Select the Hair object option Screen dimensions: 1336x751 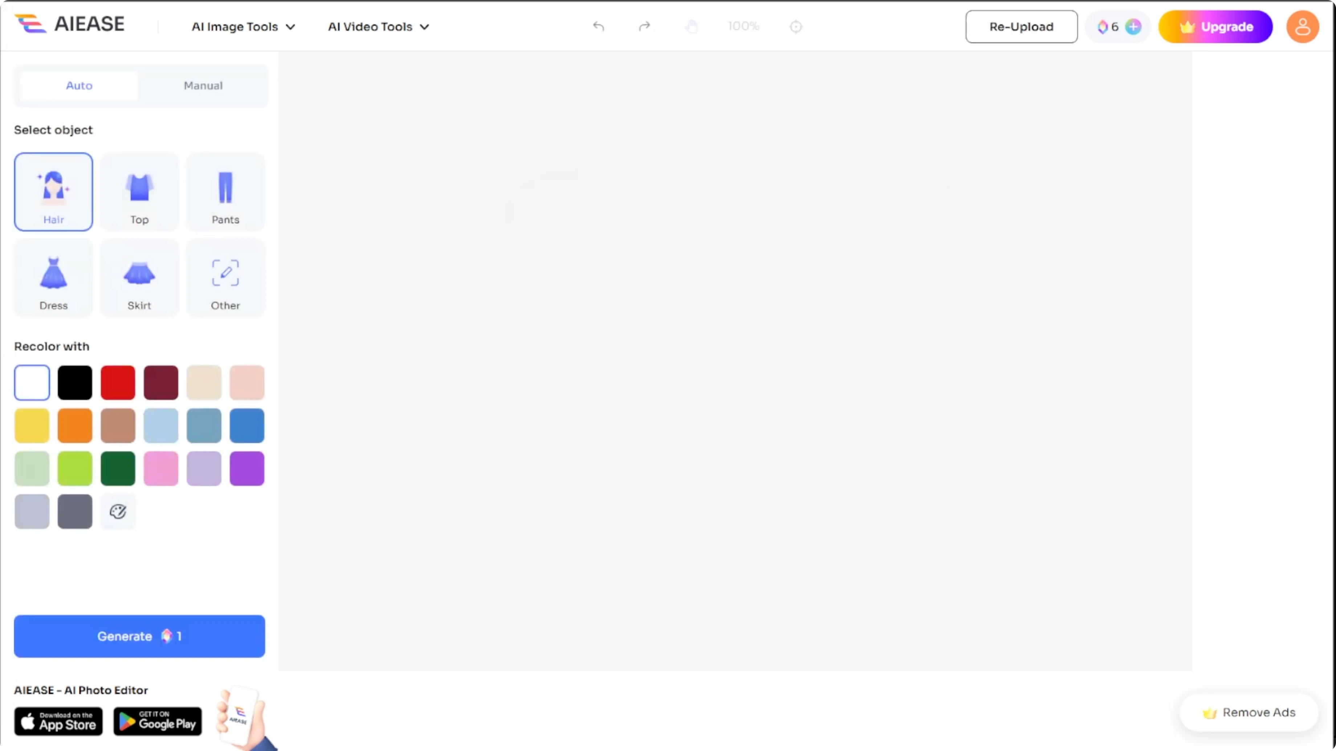[x=53, y=192]
